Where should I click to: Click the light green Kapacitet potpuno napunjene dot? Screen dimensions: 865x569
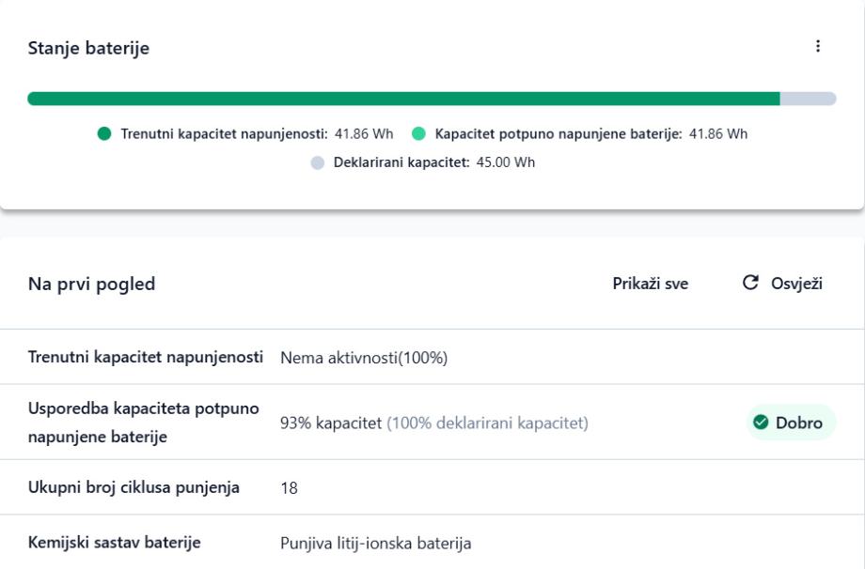click(419, 133)
